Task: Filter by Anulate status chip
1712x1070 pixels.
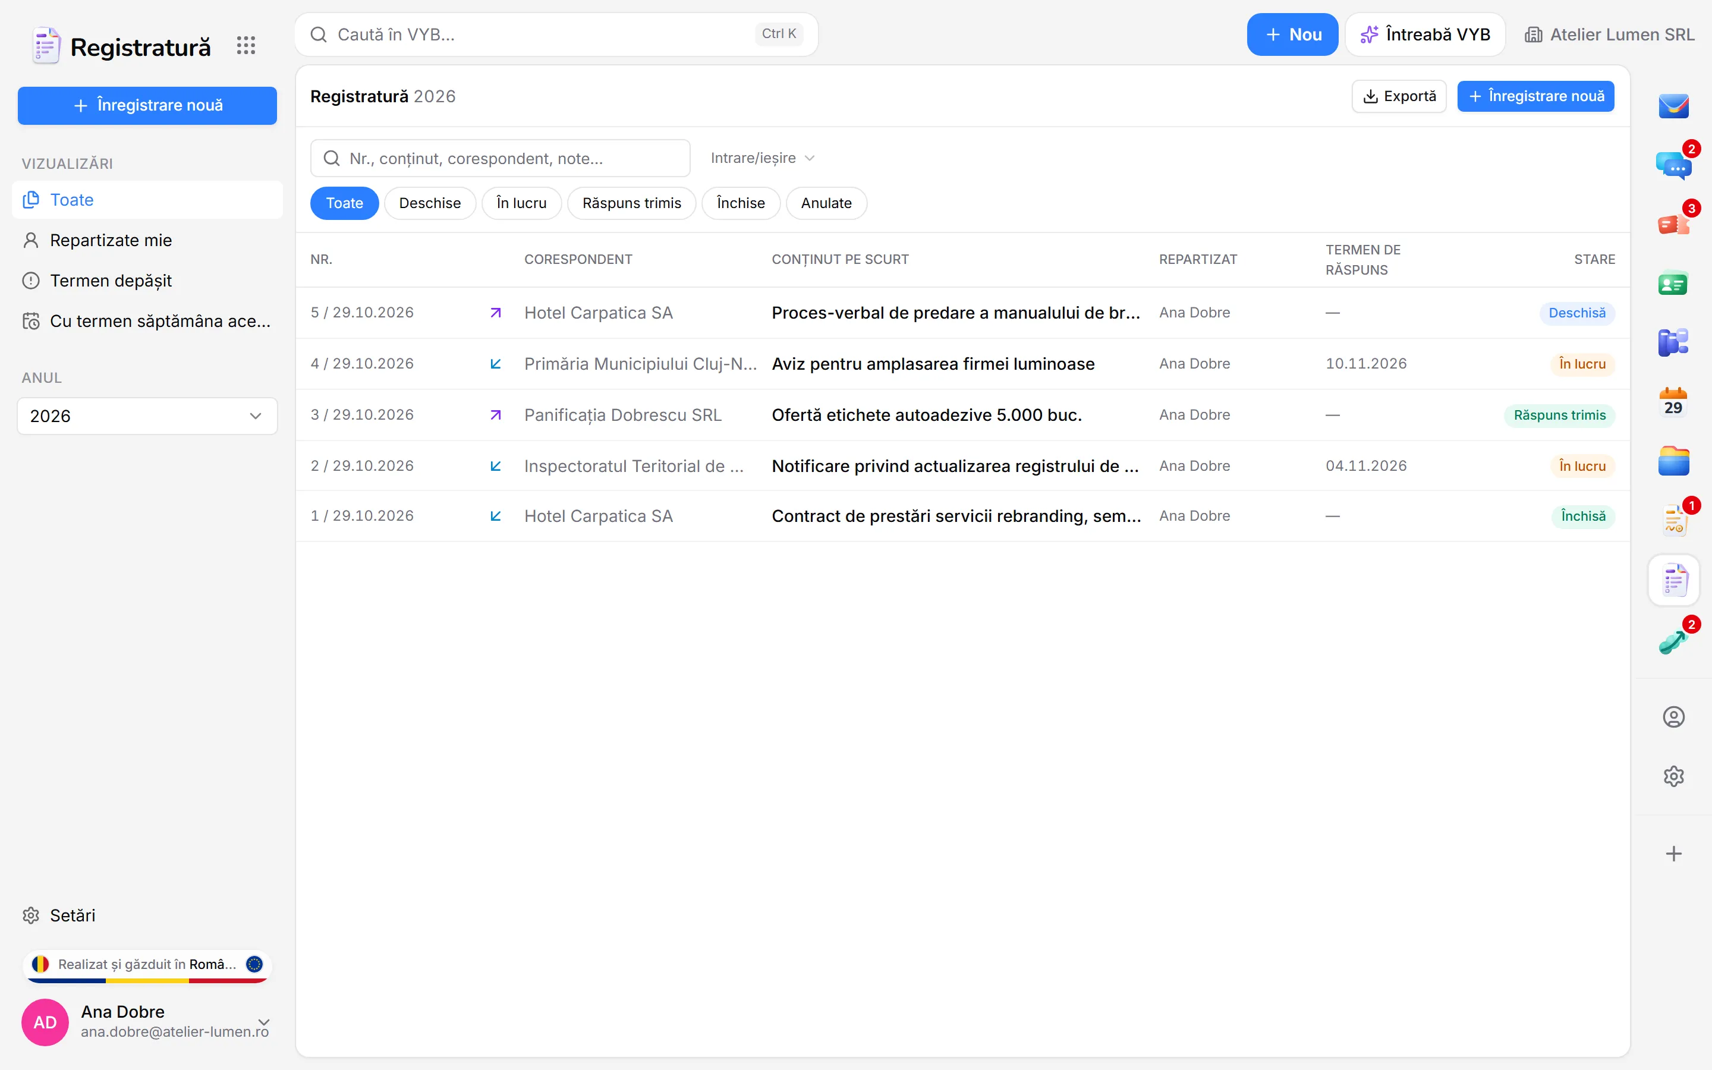Action: pyautogui.click(x=826, y=203)
